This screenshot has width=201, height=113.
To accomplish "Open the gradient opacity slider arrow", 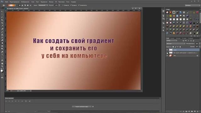I will coord(59,5).
